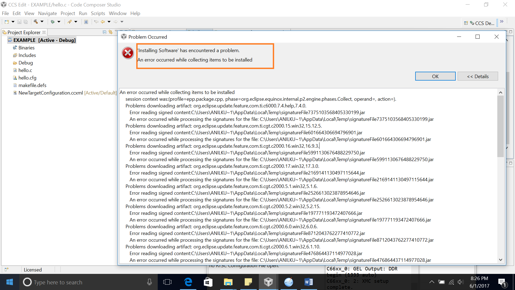The width and height of the screenshot is (515, 290).
Task: Click the flashlight Search icon in toolbar
Action: pos(69,22)
